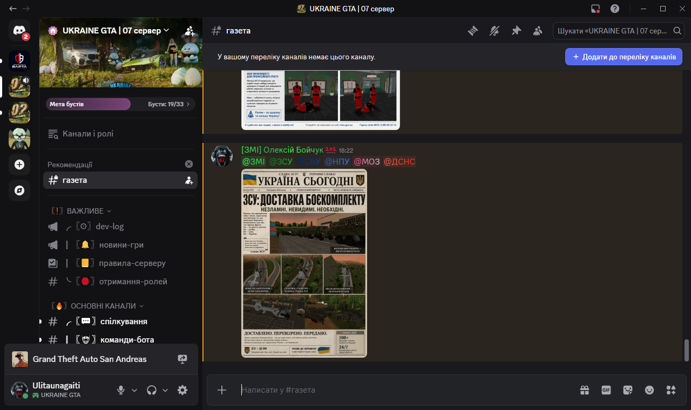Open the Help question mark icon
The width and height of the screenshot is (691, 410).
615,9
